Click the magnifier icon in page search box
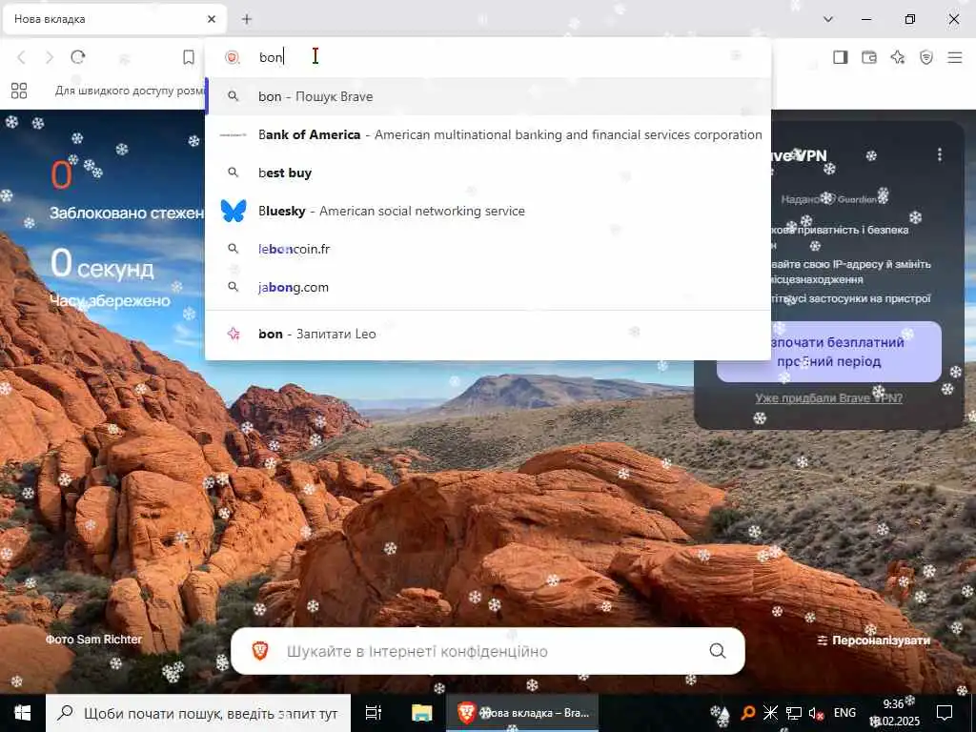 coord(718,651)
